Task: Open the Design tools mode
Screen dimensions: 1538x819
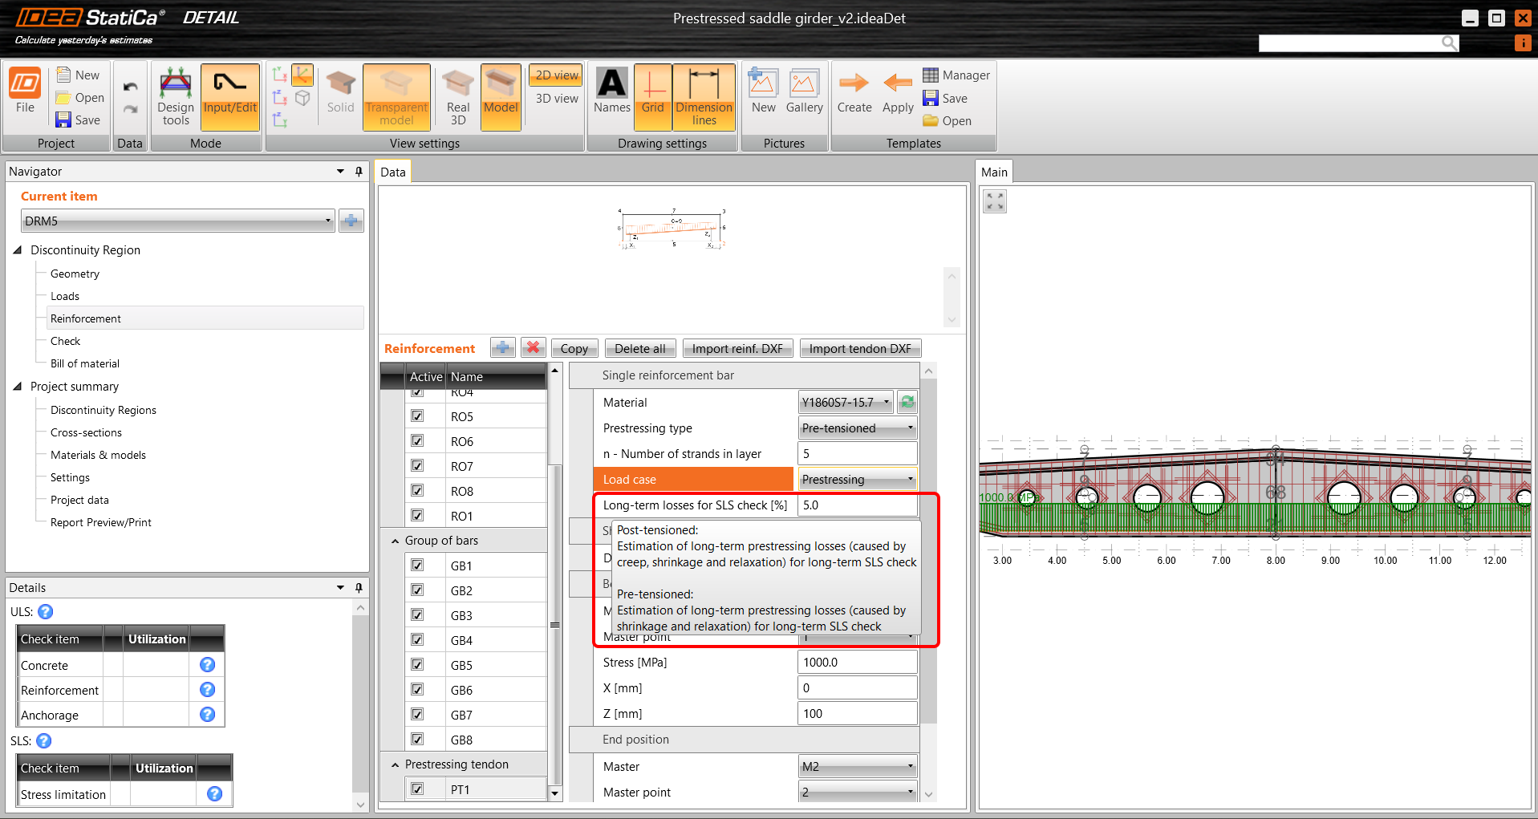Action: coord(176,97)
